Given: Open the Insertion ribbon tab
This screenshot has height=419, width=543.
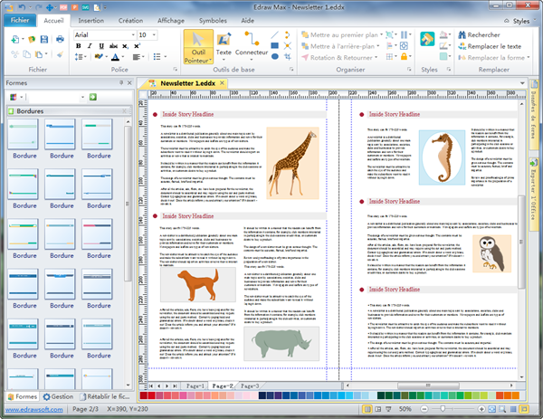Looking at the screenshot, I should coord(90,18).
